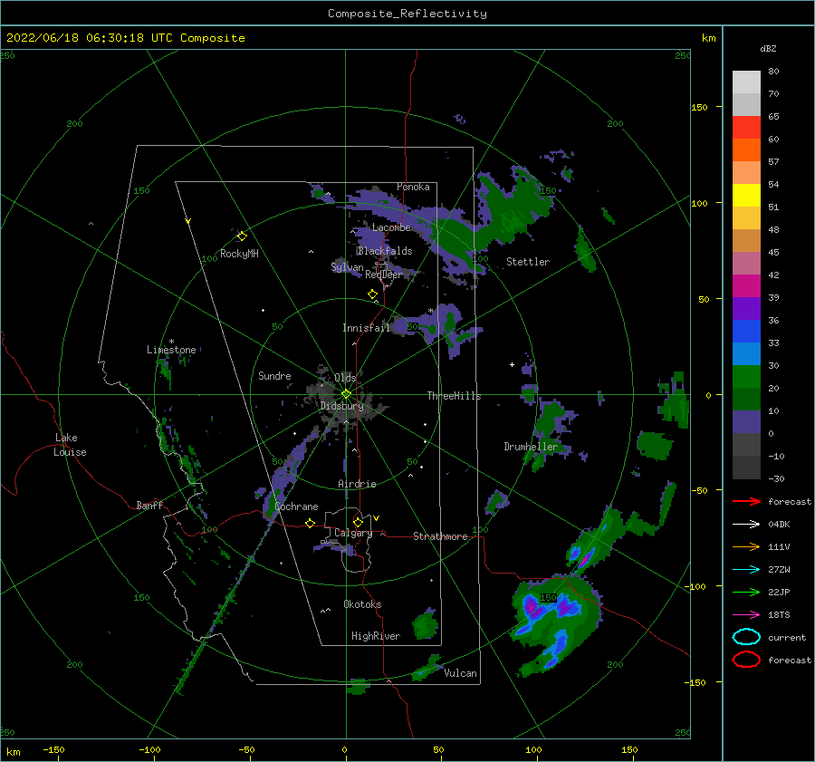Click the yellow radar site marker at center

coord(346,394)
